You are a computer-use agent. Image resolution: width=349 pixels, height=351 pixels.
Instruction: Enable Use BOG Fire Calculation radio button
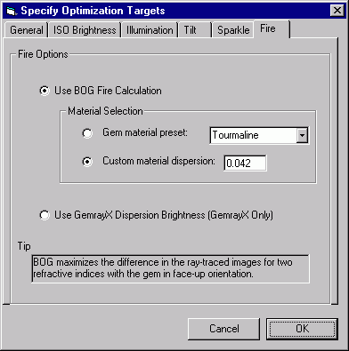click(x=45, y=91)
